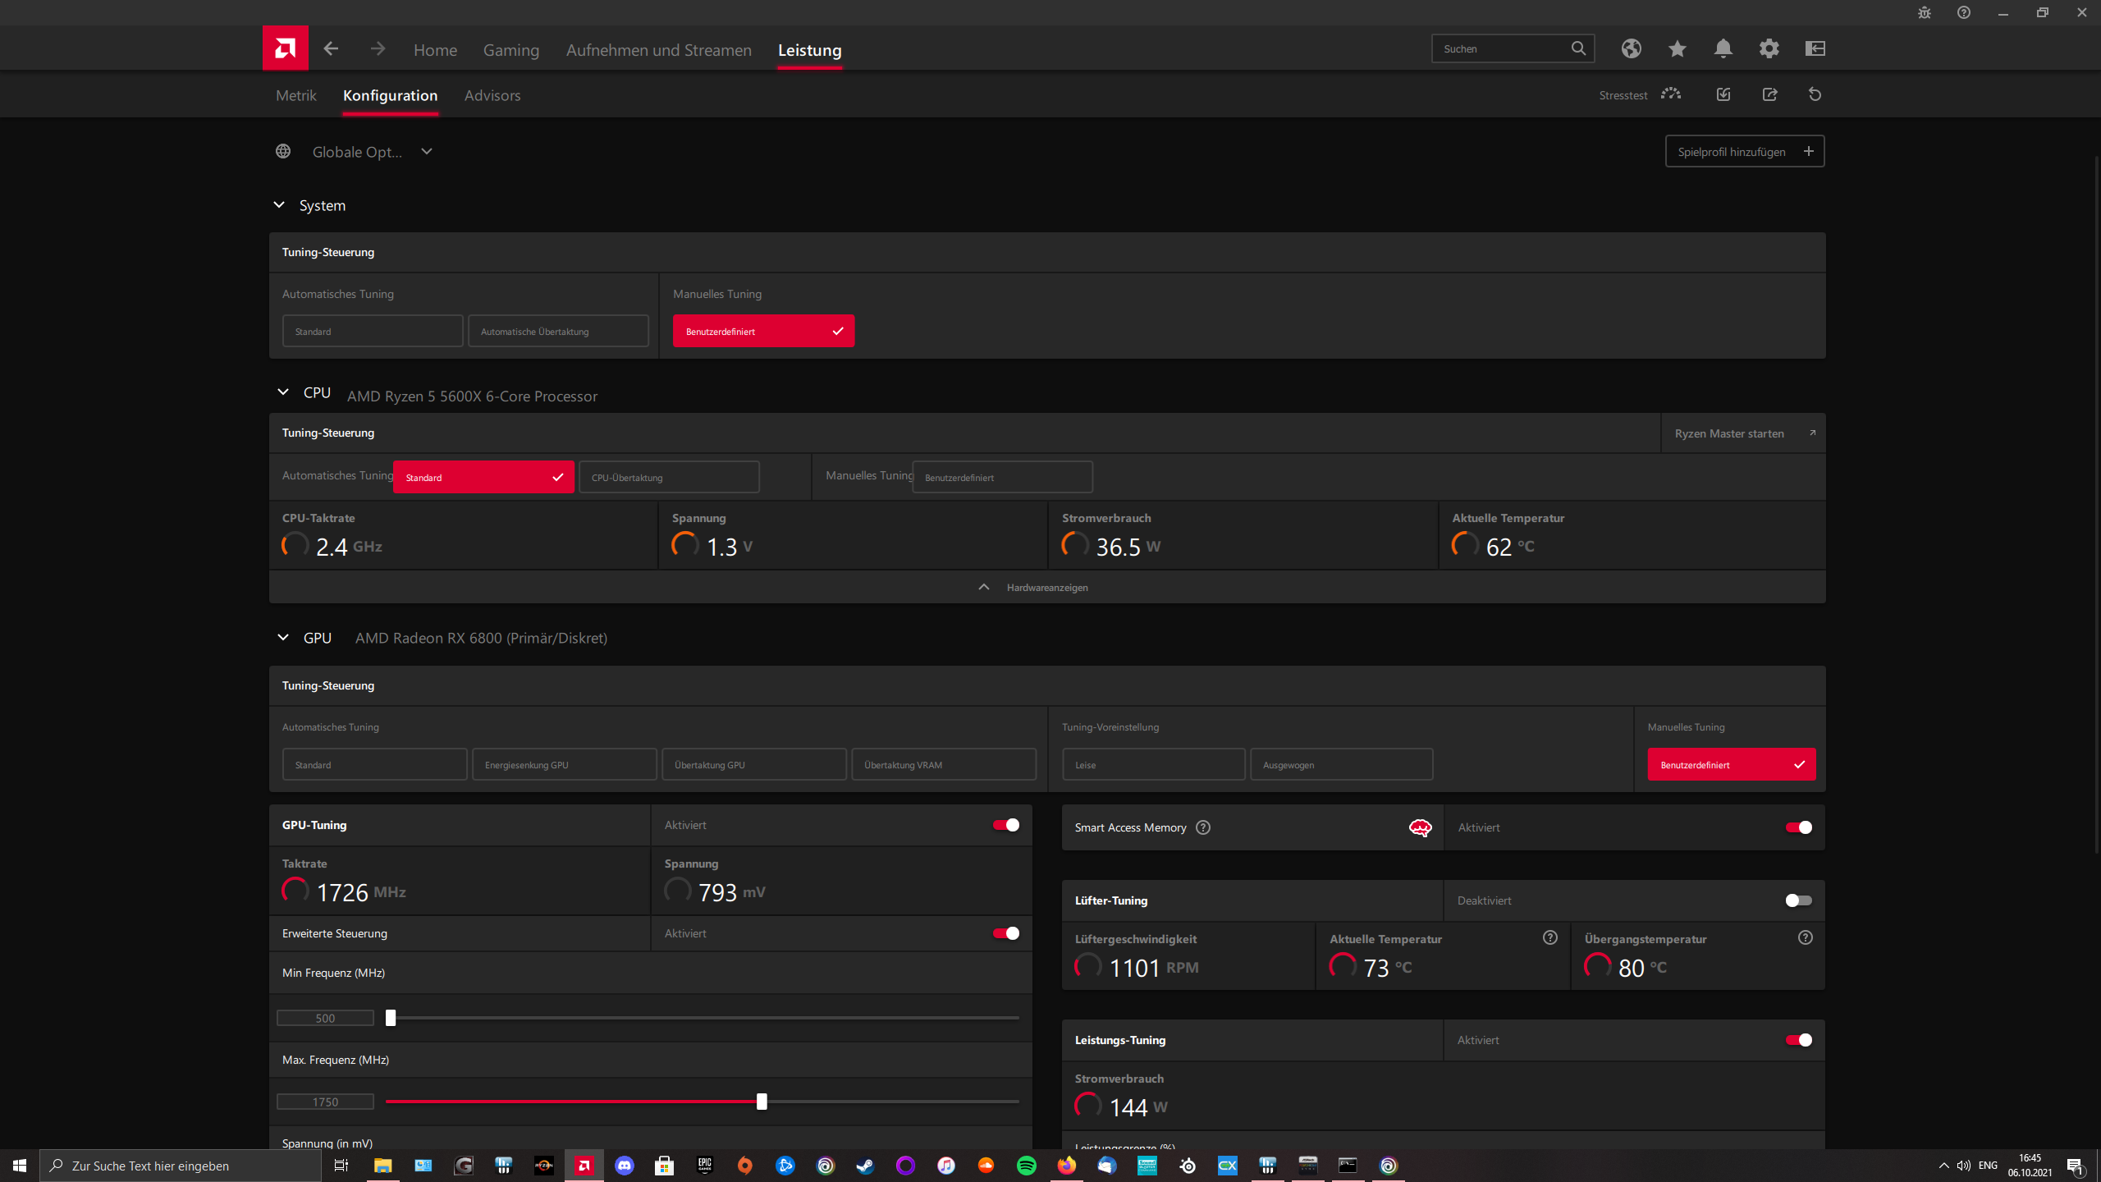Switch to the Metrik tab
The height and width of the screenshot is (1182, 2101).
coord(295,94)
